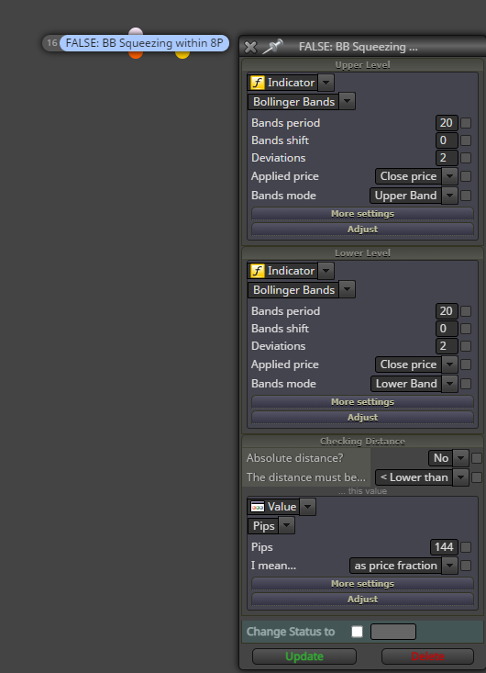This screenshot has width=486, height=673.
Task: Open the Value source type dropdown
Action: pos(308,507)
